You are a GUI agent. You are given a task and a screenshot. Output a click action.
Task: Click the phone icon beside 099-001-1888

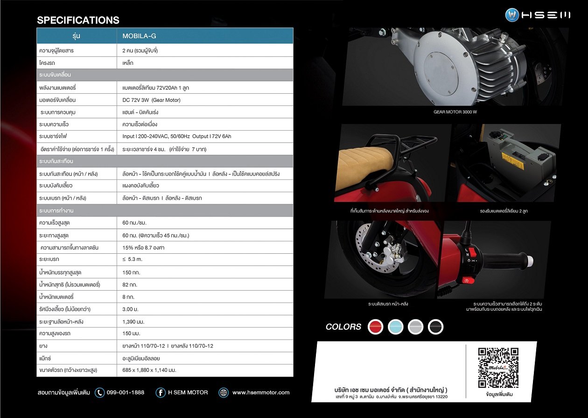tap(99, 393)
